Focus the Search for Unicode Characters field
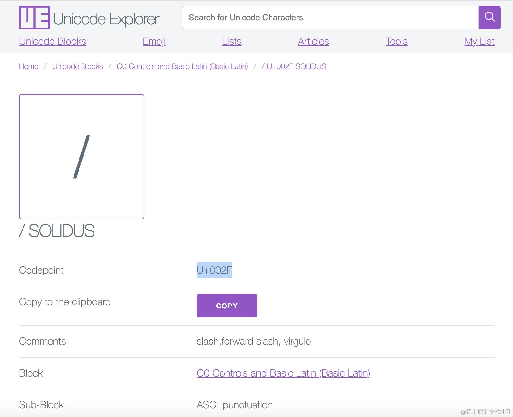Image resolution: width=513 pixels, height=417 pixels. tap(330, 18)
